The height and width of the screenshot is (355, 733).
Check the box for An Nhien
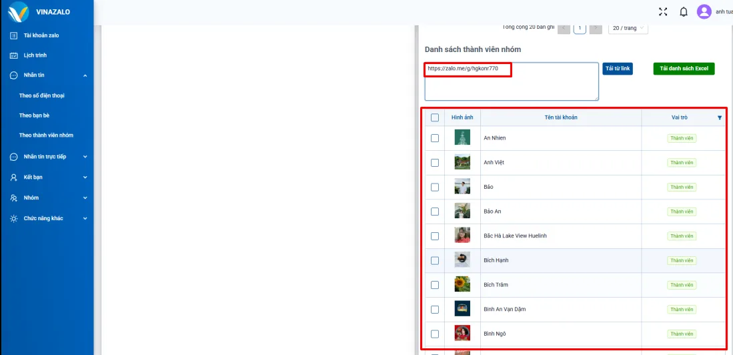click(x=435, y=138)
